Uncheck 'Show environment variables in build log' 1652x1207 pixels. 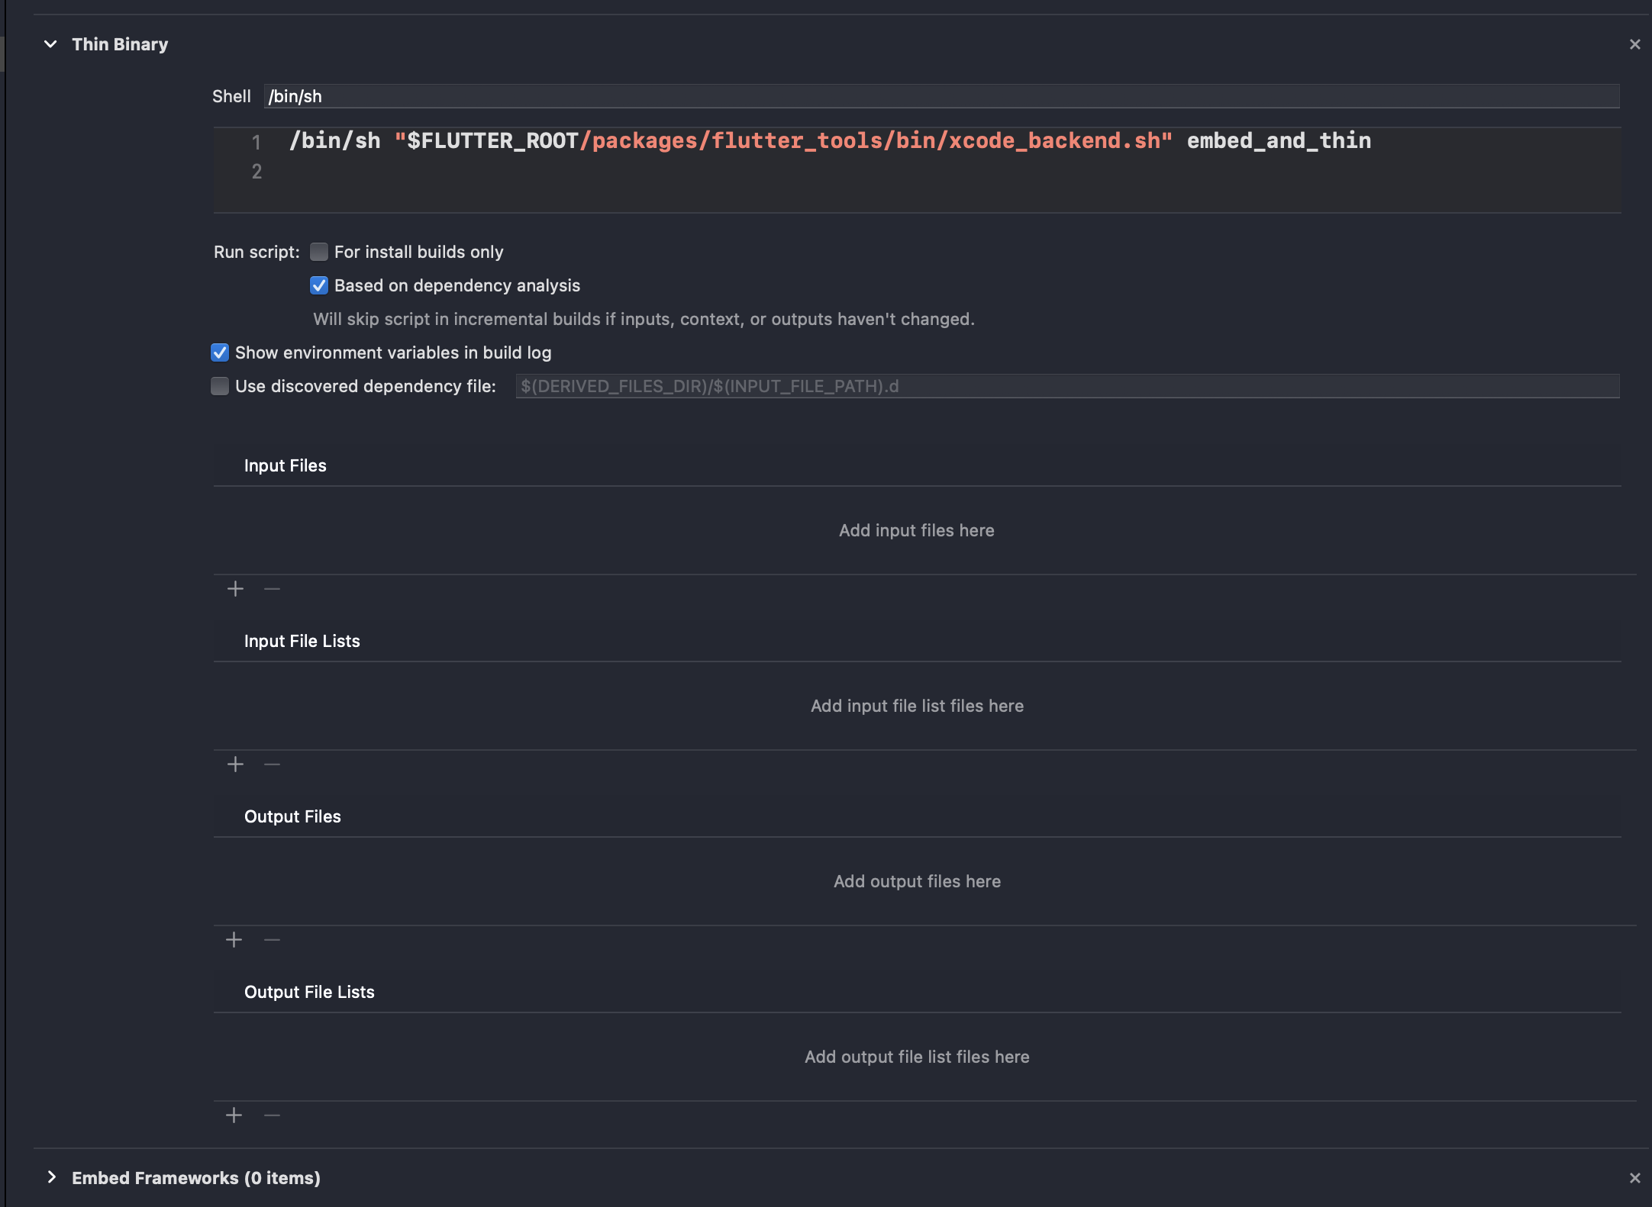219,352
